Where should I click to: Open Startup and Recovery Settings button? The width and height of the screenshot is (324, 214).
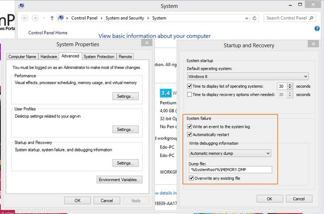pos(125,163)
